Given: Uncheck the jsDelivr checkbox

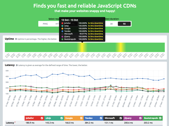Looking at the screenshot, I should [42, 118].
